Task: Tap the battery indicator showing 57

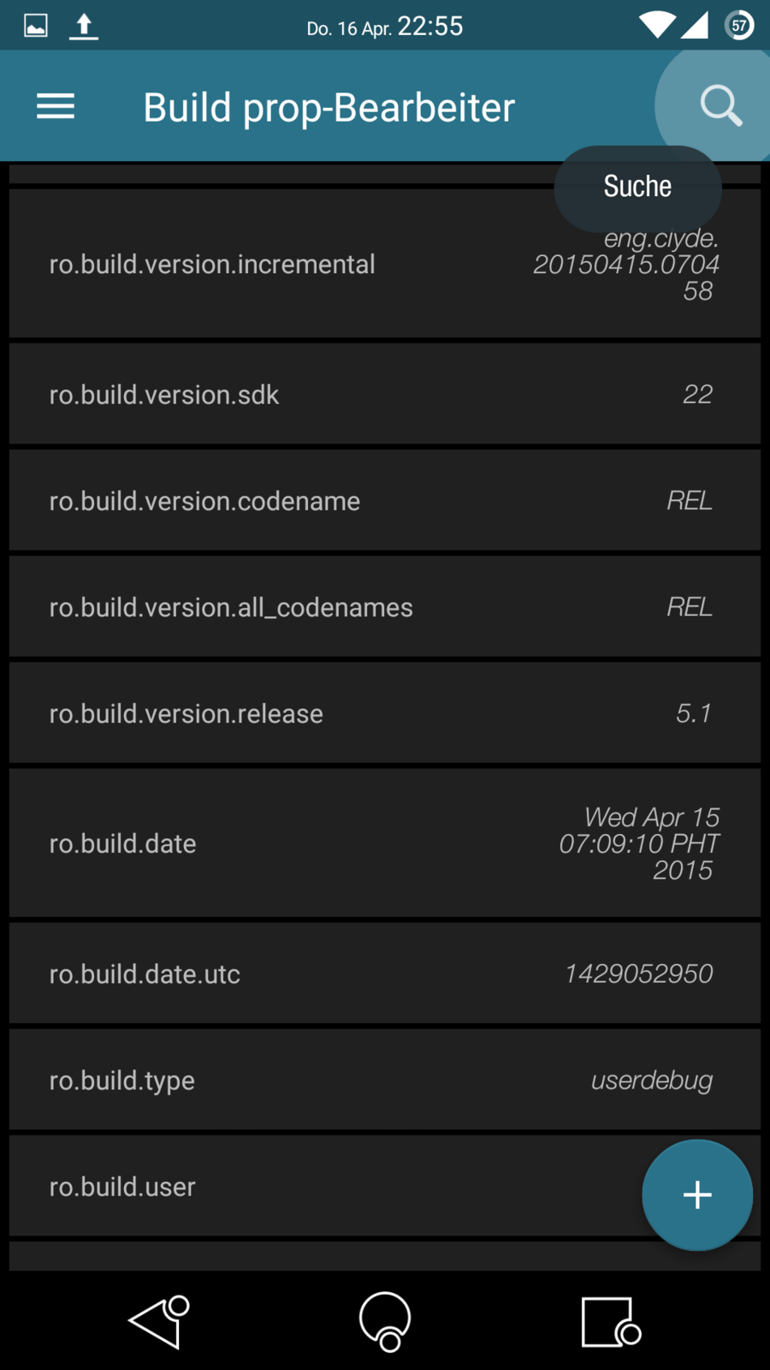Action: point(739,26)
